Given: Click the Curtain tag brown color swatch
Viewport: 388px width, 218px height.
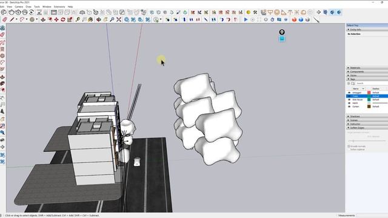Looking at the screenshot, I should (x=369, y=107).
